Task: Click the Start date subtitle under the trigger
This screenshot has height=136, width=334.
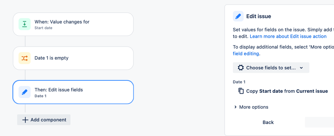Action: tap(43, 28)
